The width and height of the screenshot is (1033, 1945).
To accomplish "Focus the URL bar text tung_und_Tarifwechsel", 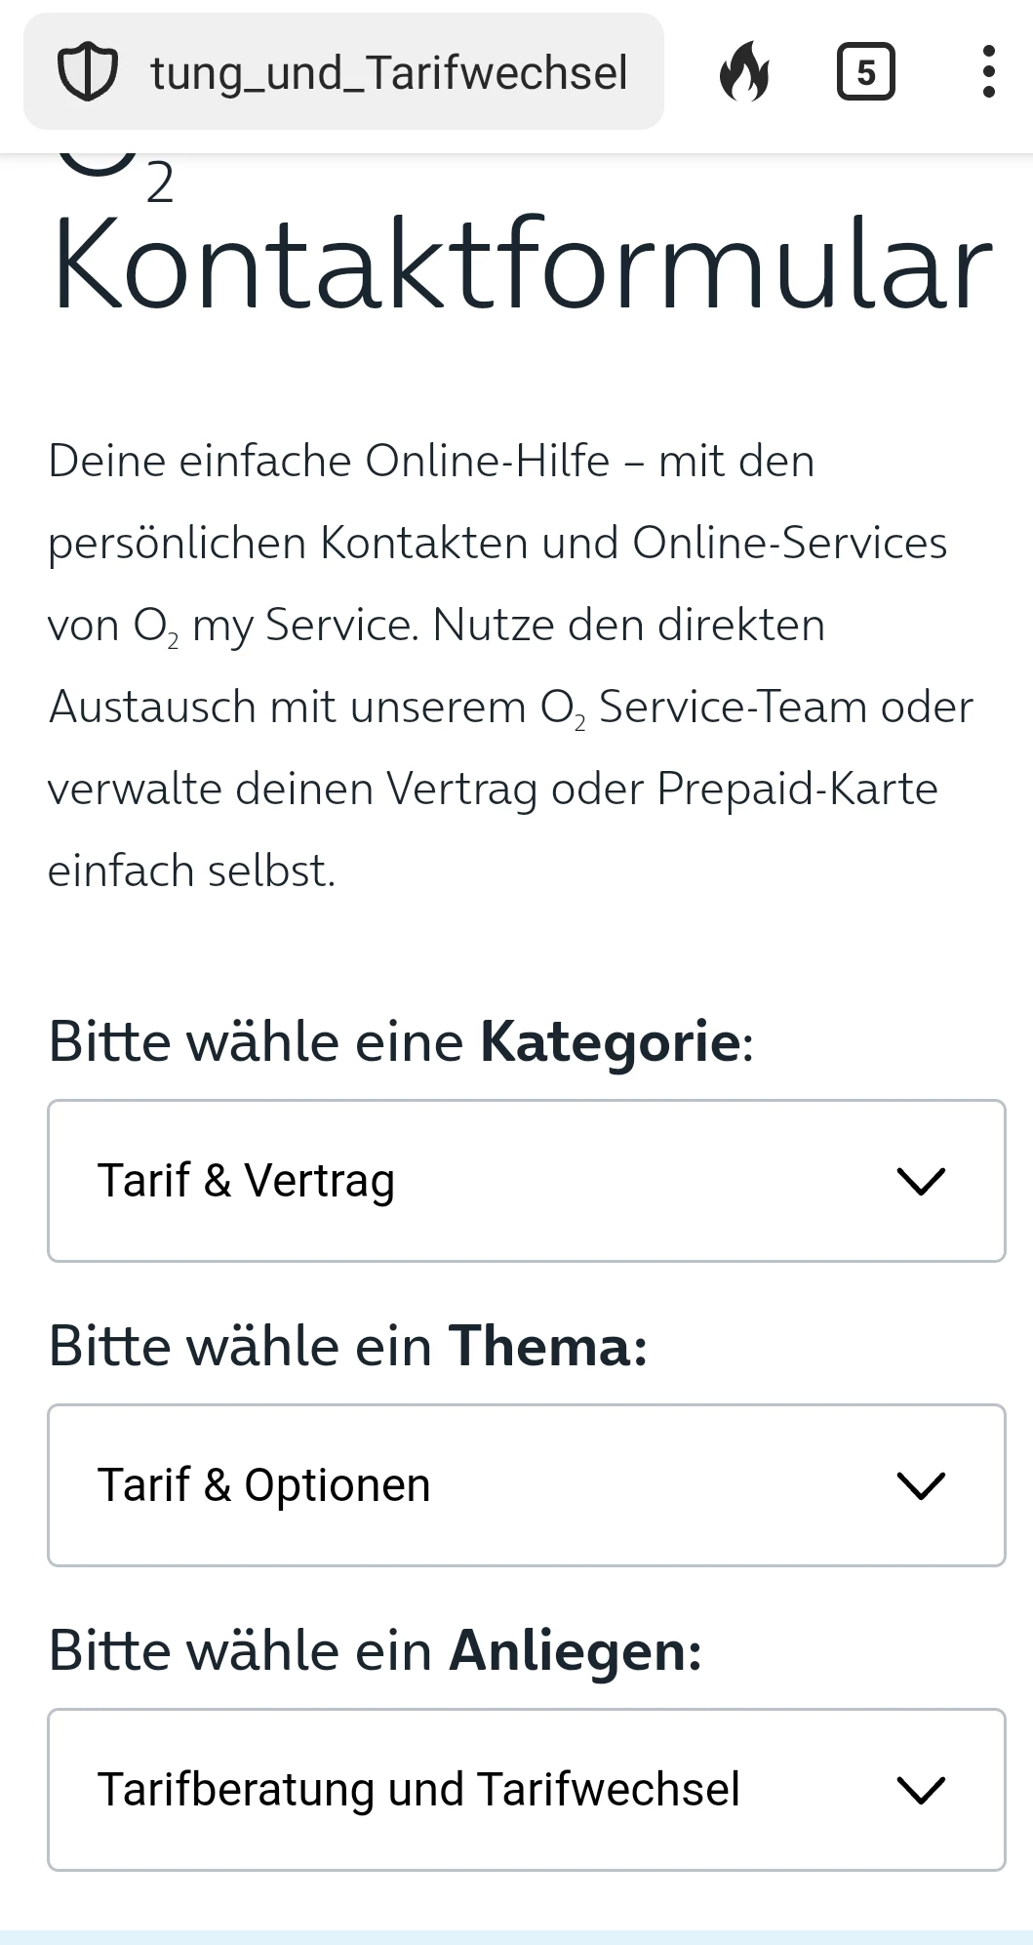I will tap(388, 73).
